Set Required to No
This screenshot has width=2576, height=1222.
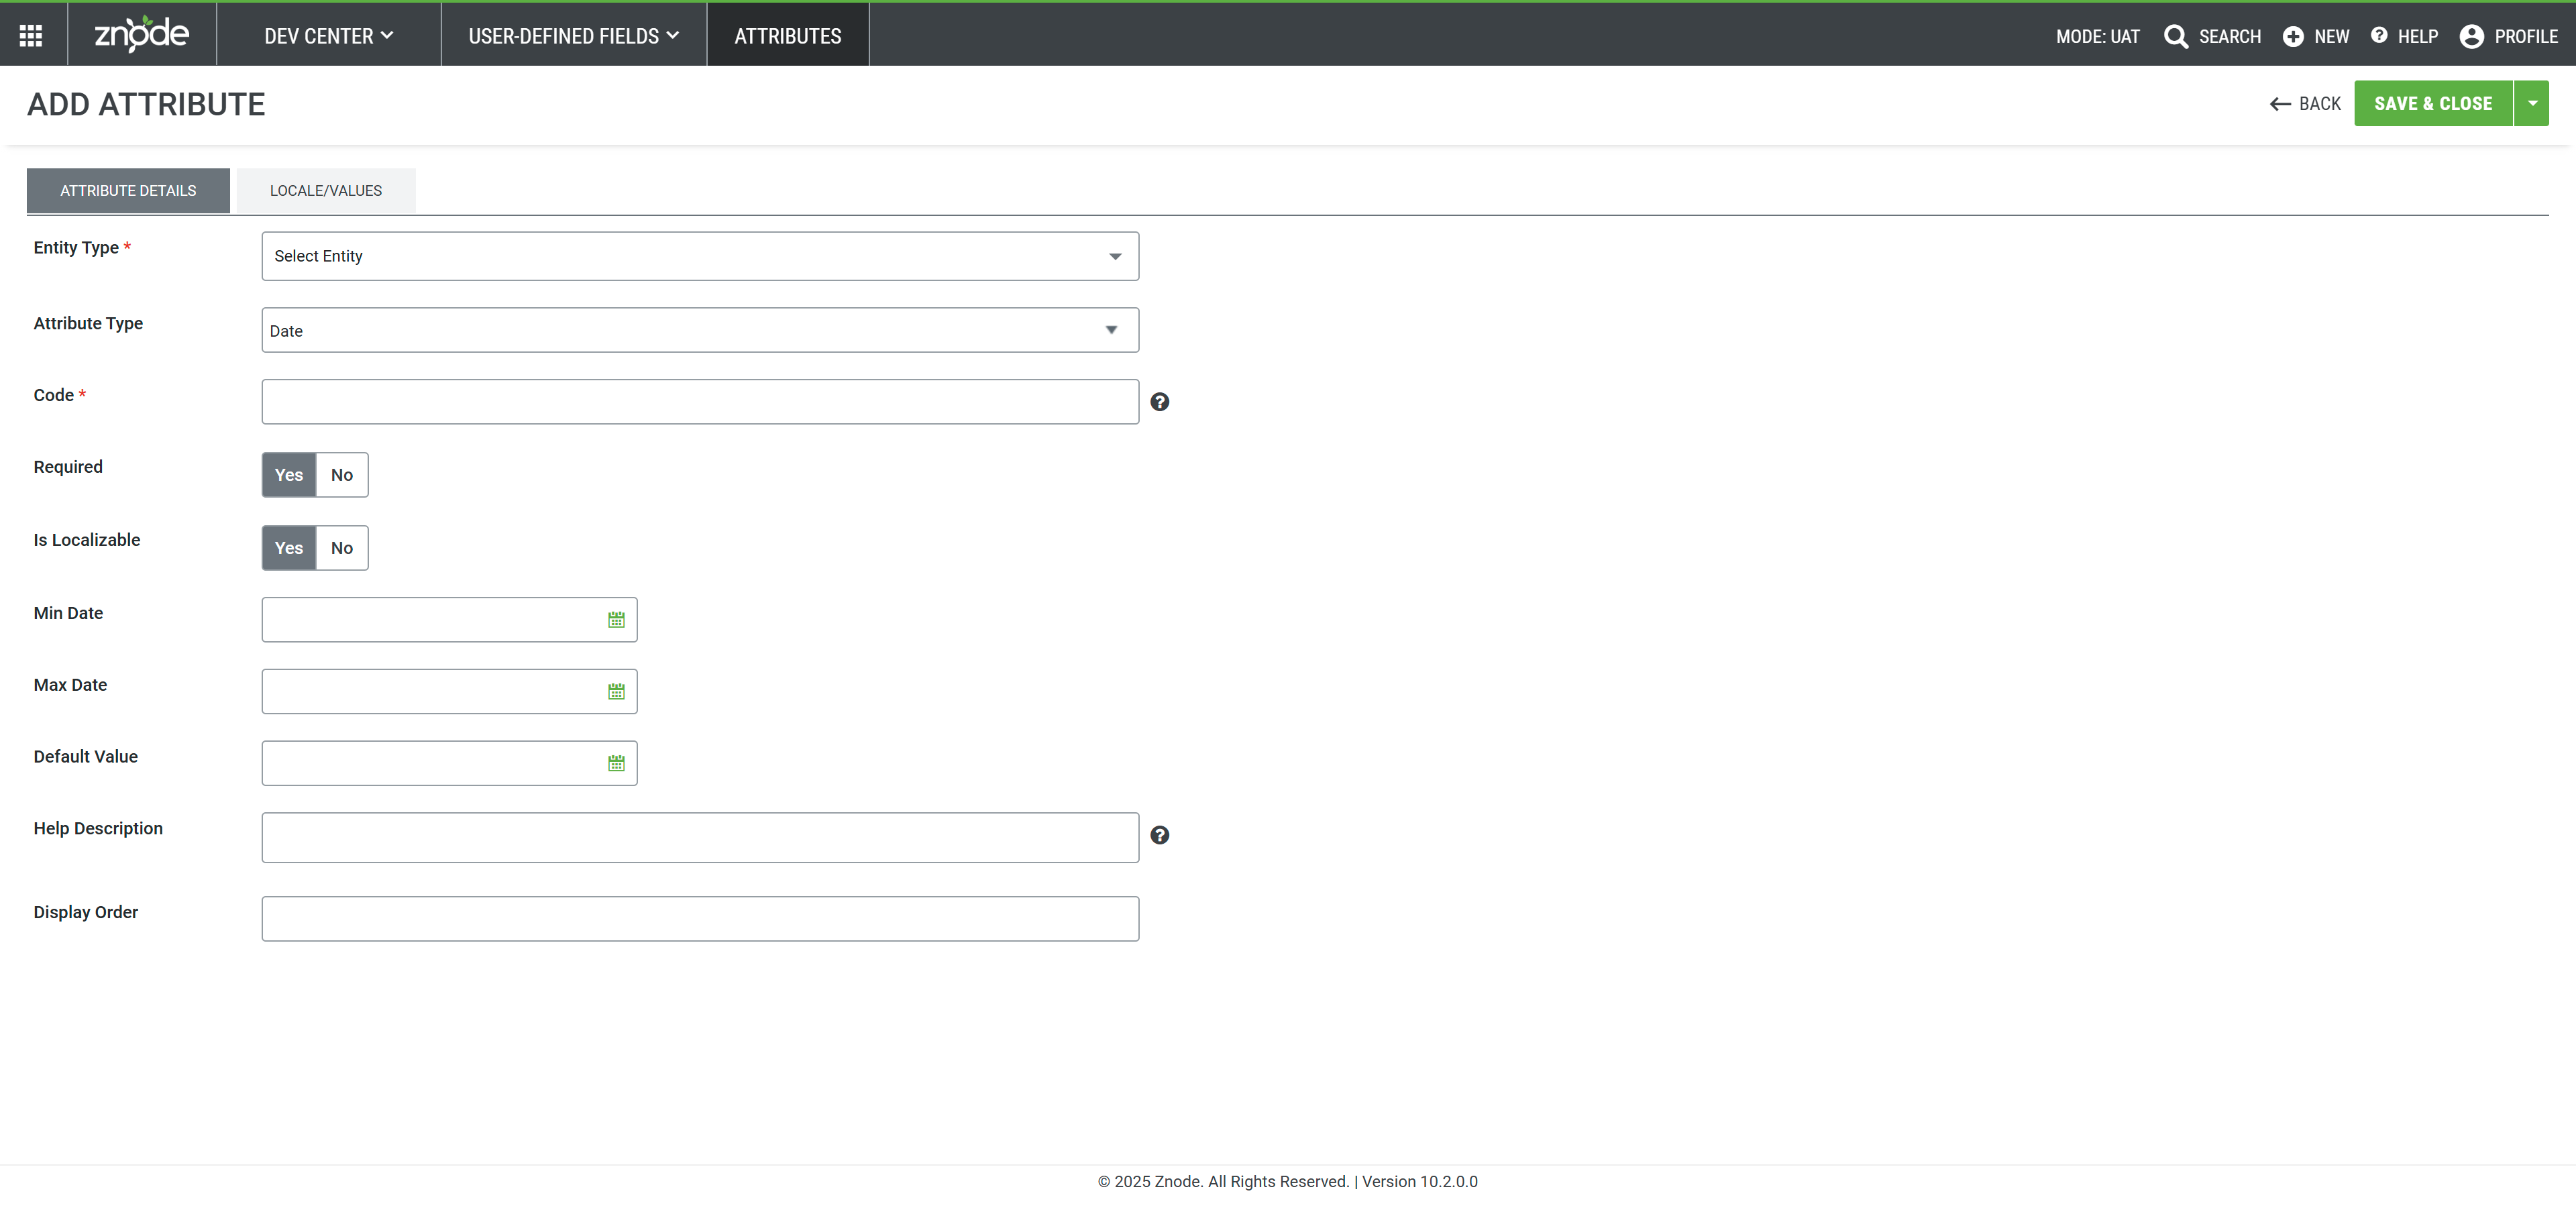(341, 475)
